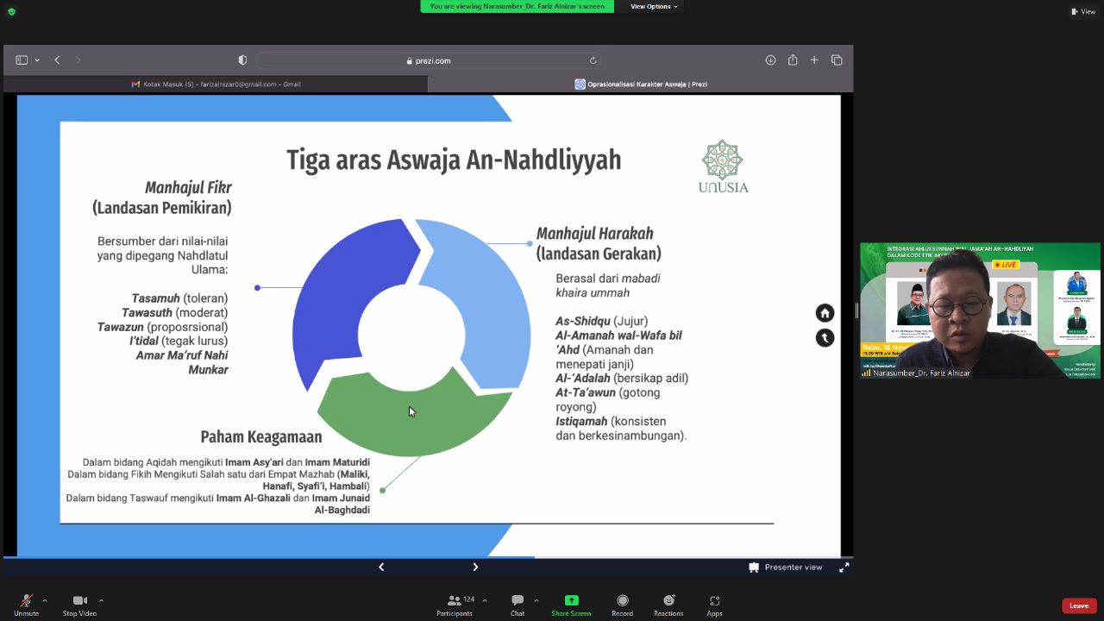Open Presenter view in Prezi
Image resolution: width=1104 pixels, height=621 pixels.
point(785,567)
